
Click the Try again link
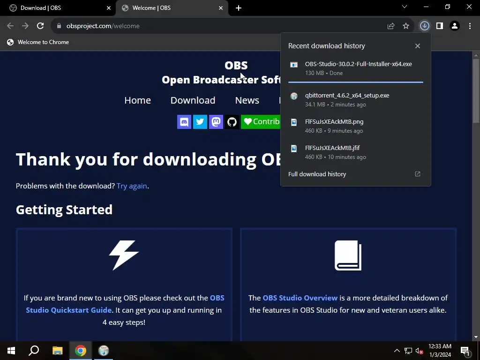132,186
